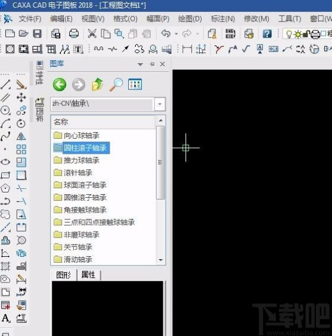The width and height of the screenshot is (332, 336).
Task: Select the Parallel lines tool
Action: pos(5,98)
